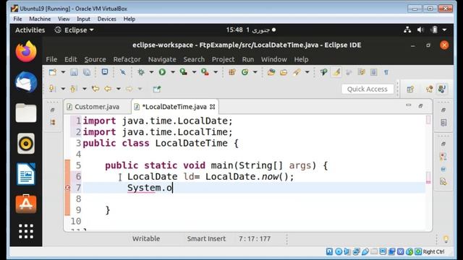The width and height of the screenshot is (463, 260).
Task: Click the External Tools run icon
Action: (205, 72)
